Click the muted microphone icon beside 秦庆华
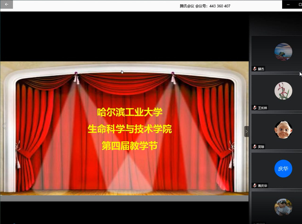The width and height of the screenshot is (302, 224). (254, 185)
